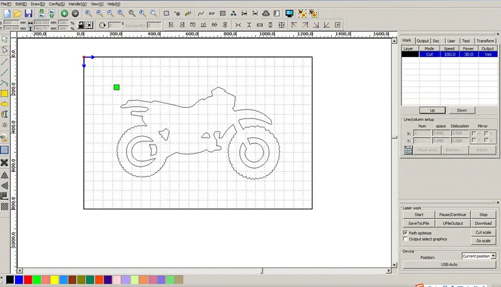Image resolution: width=501 pixels, height=287 pixels.
Task: Click the "30.0" power cell in the layer table
Action: click(468, 55)
